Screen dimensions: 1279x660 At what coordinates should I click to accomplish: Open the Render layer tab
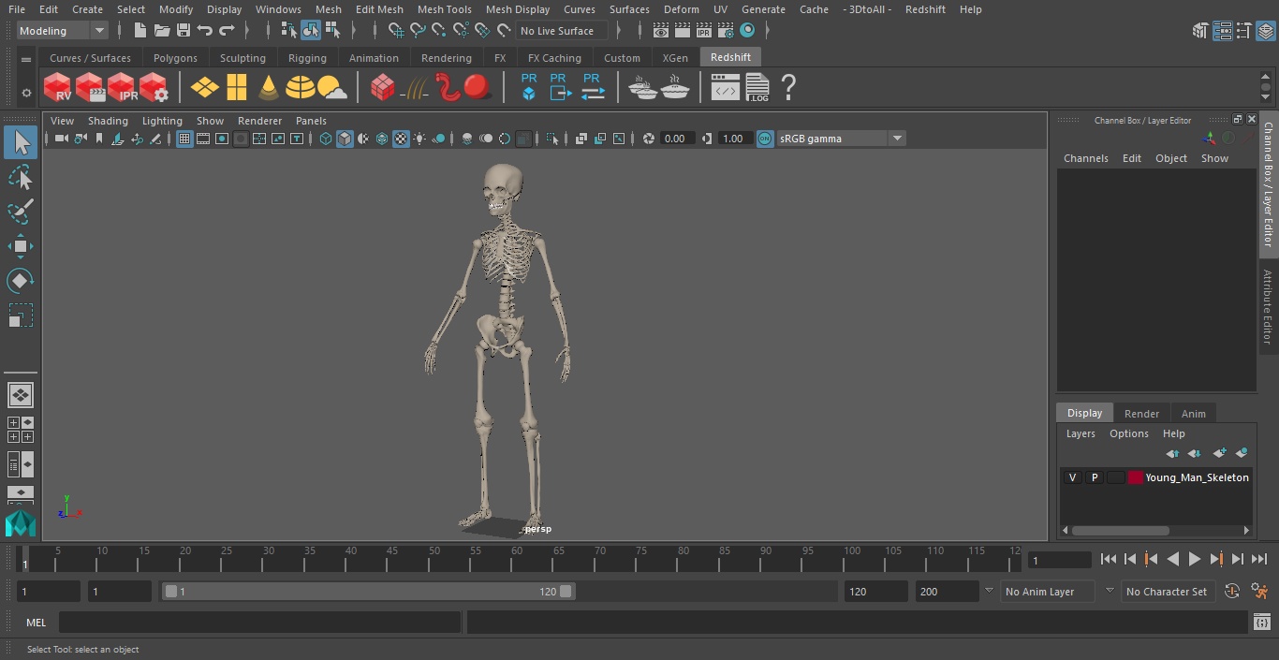point(1141,413)
